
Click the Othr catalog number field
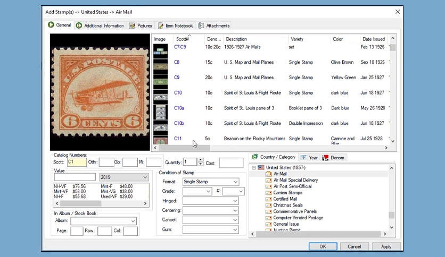[106, 162]
